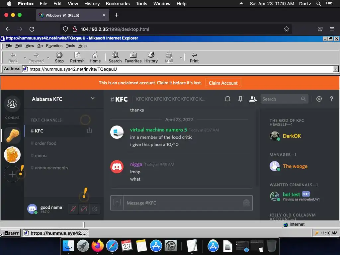Open Favorites in Internet Explorer toolbar
340x255 pixels.
133,57
